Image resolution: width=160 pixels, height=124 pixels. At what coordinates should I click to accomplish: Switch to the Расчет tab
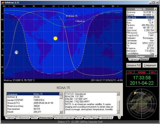pyautogui.click(x=79, y=118)
